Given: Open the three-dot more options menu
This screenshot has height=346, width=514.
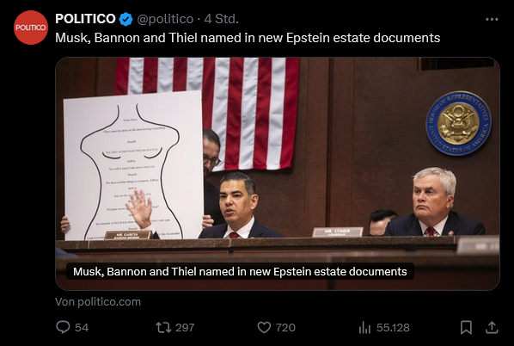Looking at the screenshot, I should coord(492,20).
